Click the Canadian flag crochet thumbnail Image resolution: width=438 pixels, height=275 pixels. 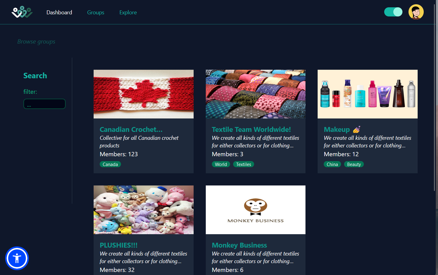(x=143, y=94)
